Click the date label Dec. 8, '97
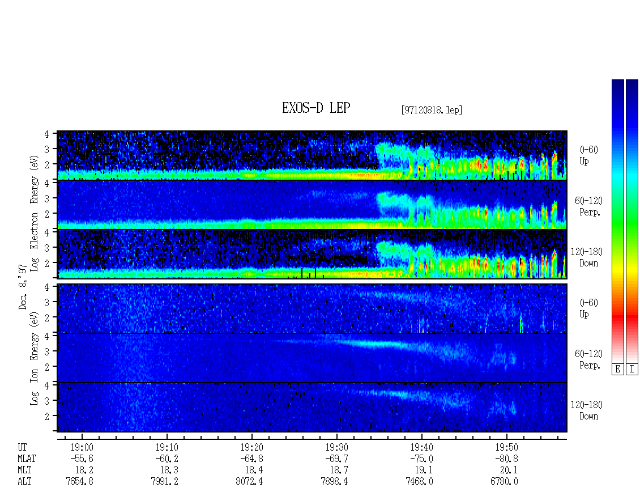This screenshot has height=496, width=640. click(23, 287)
